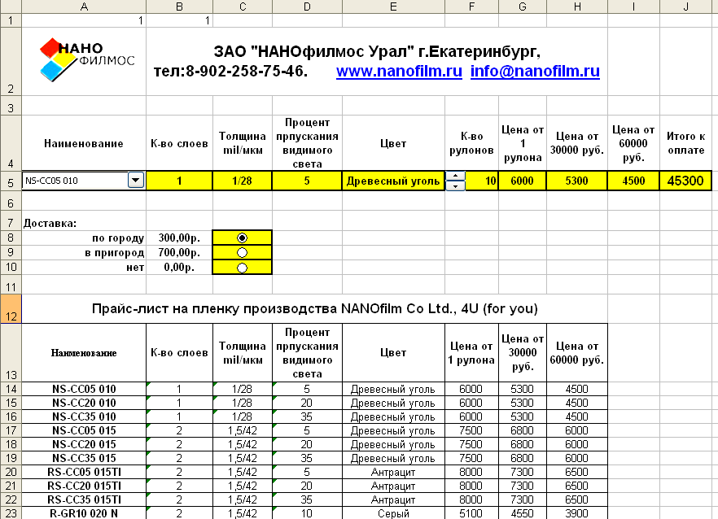Select column A header
The image size is (718, 519).
coord(84,7)
